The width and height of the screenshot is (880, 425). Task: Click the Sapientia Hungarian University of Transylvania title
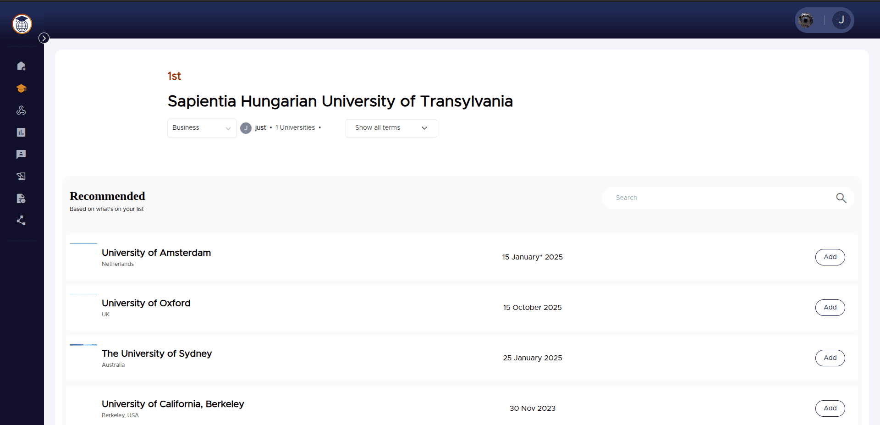(x=340, y=101)
